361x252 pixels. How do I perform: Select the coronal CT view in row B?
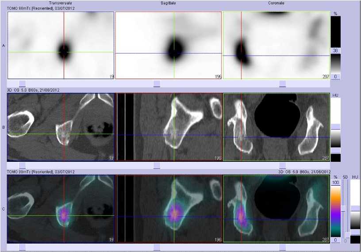click(x=276, y=127)
